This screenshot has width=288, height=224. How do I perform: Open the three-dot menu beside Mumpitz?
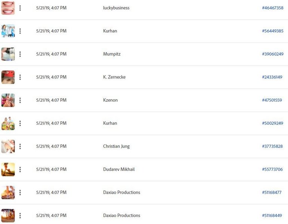point(20,54)
